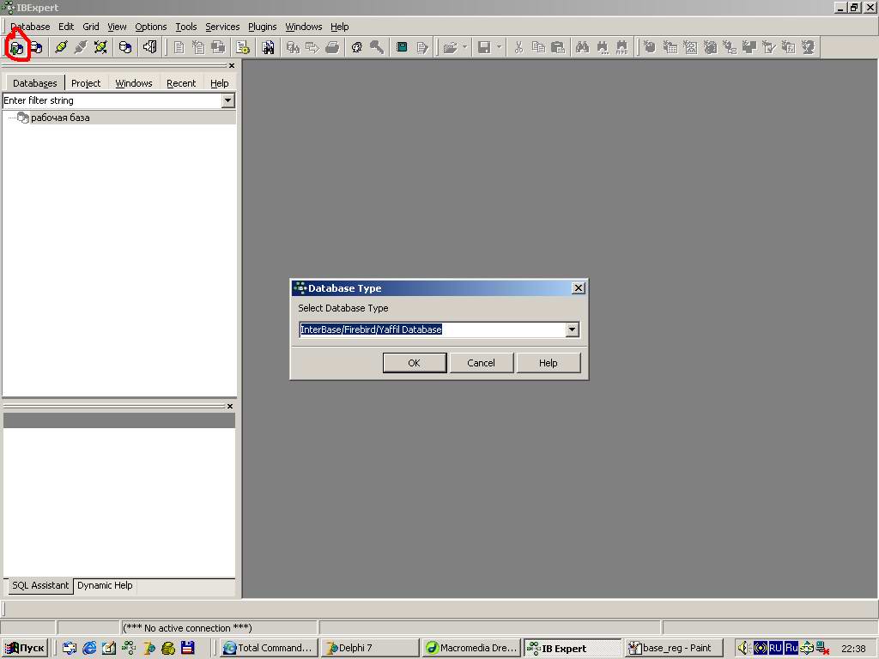Switch to Total Commander taskbar button
This screenshot has height=659, width=879.
tap(269, 648)
